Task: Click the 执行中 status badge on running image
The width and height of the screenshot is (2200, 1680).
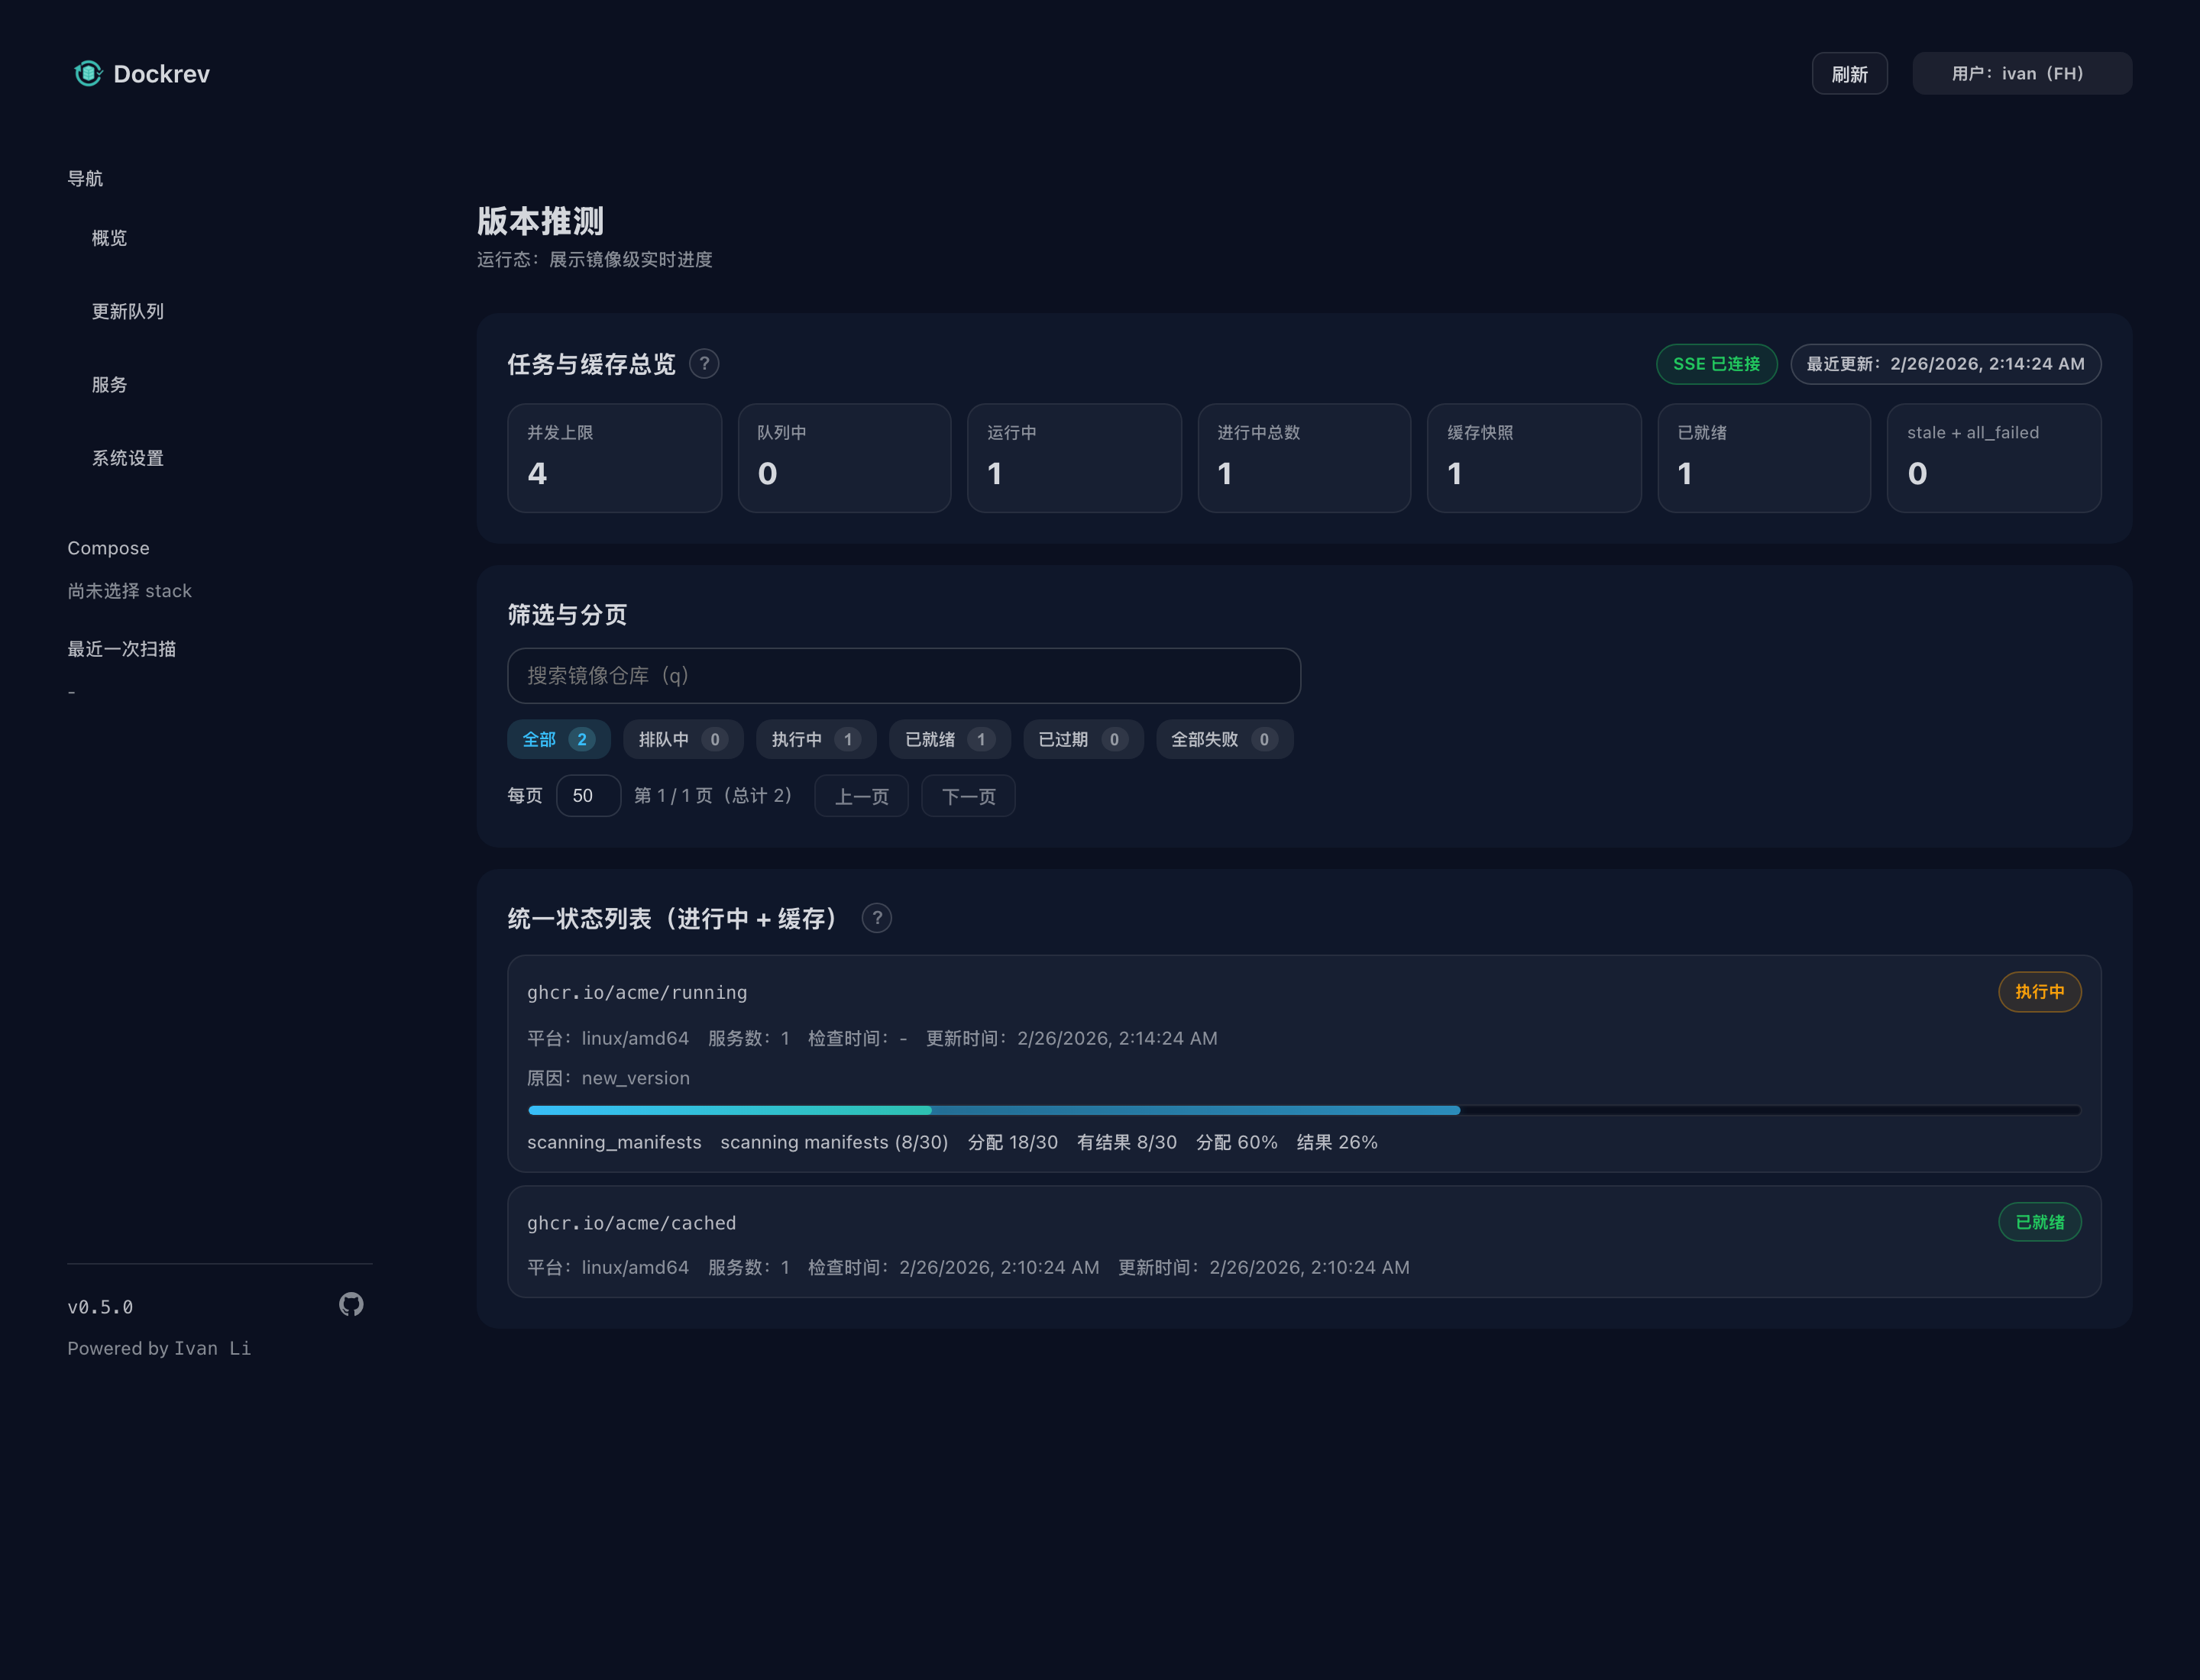Action: pos(2039,992)
